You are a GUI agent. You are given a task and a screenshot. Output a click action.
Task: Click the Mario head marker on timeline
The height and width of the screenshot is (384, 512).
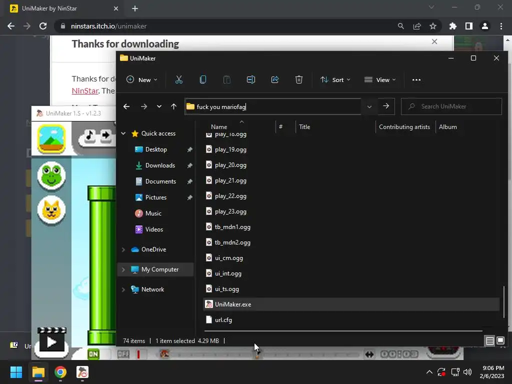tap(164, 354)
